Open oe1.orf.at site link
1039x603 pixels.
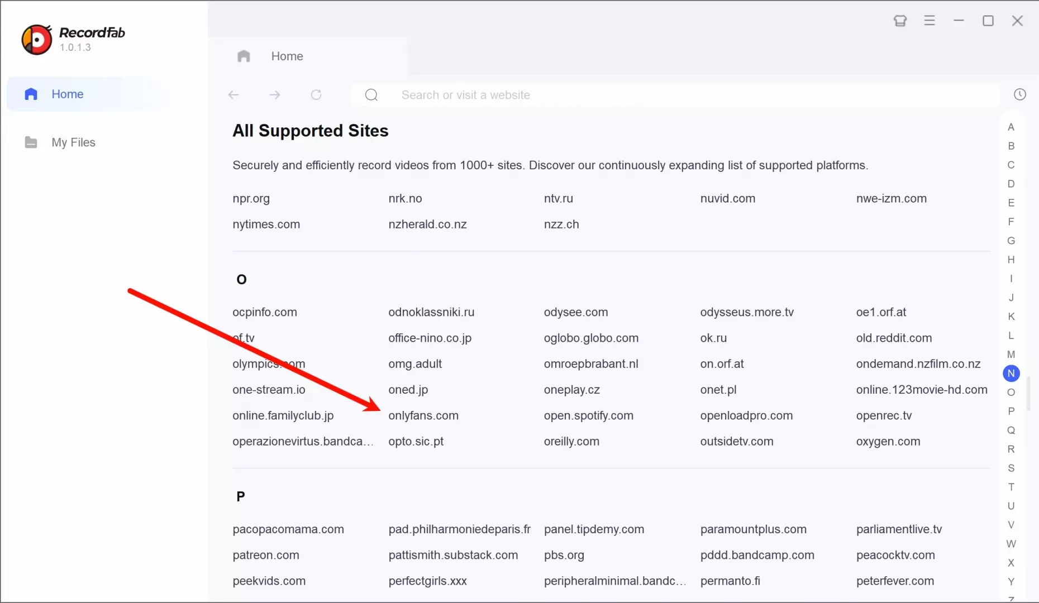pos(881,312)
